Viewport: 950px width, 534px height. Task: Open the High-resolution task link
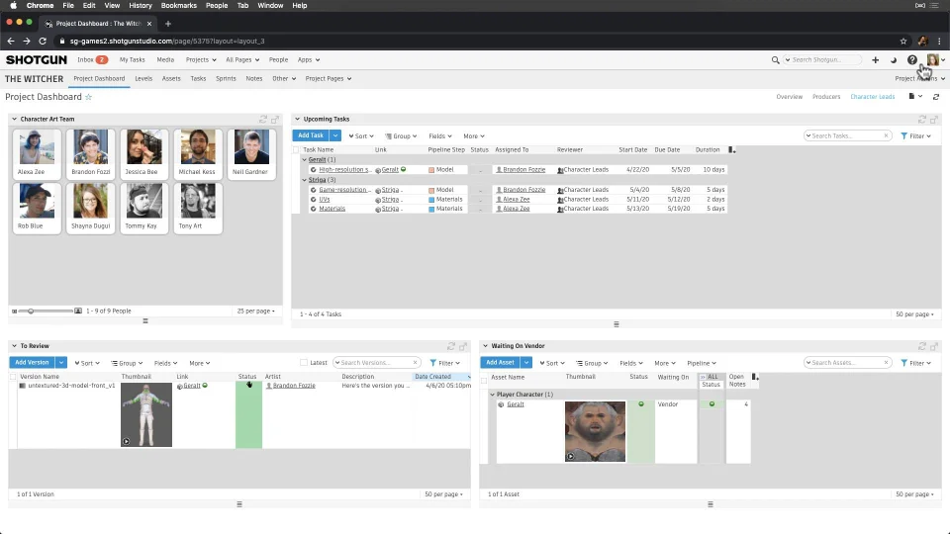point(345,169)
